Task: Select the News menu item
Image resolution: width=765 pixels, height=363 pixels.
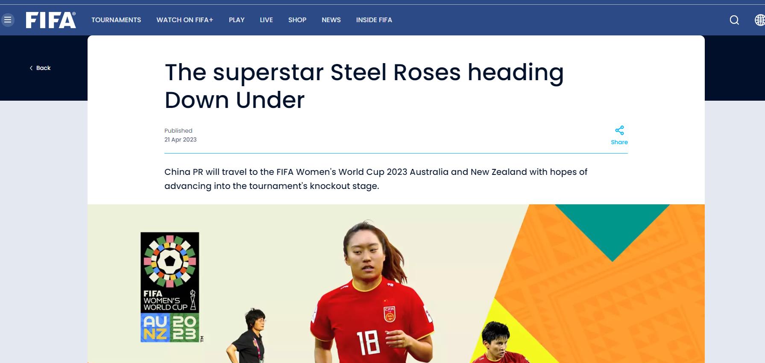Action: (331, 20)
